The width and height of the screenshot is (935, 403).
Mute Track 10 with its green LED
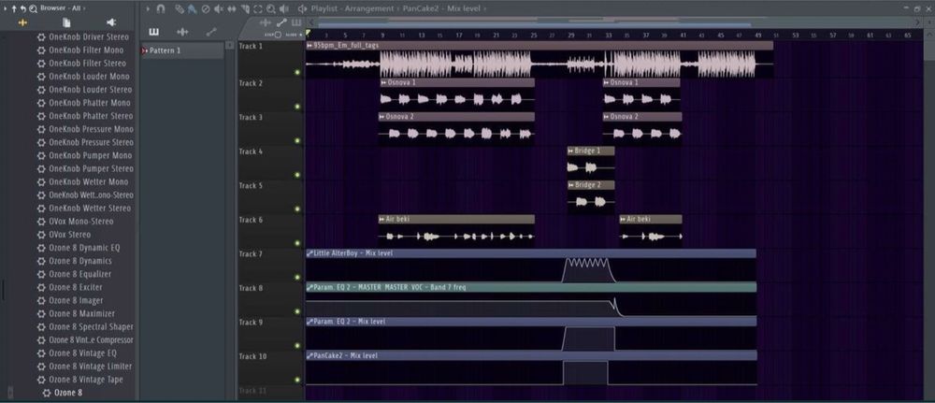pos(297,380)
